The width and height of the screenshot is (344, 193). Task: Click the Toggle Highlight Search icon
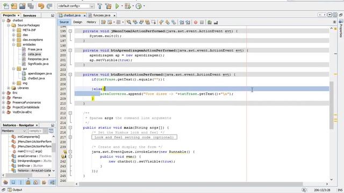pyautogui.click(x=147, y=22)
